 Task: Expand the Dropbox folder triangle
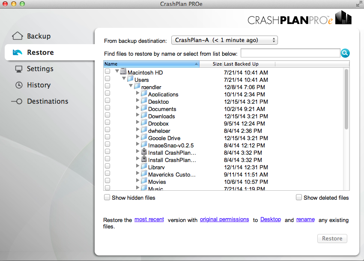pyautogui.click(x=137, y=122)
